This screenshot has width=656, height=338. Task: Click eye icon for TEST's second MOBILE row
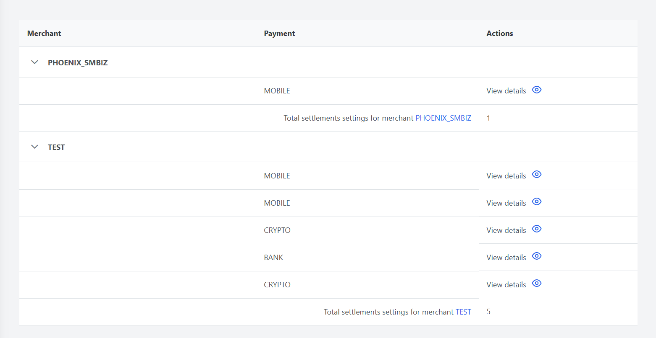point(536,202)
